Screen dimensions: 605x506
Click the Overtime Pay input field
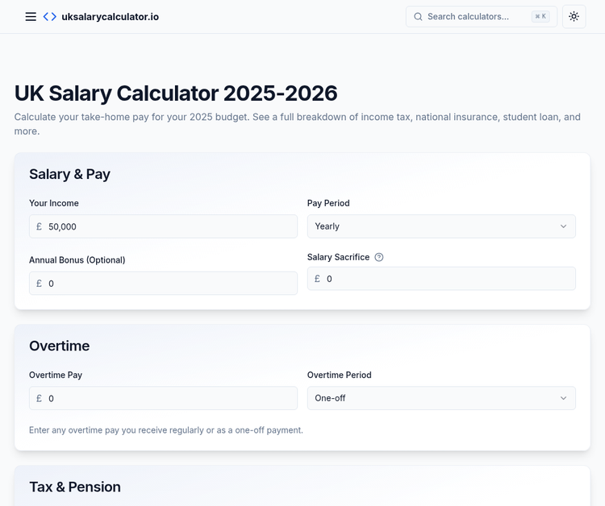(x=169, y=399)
